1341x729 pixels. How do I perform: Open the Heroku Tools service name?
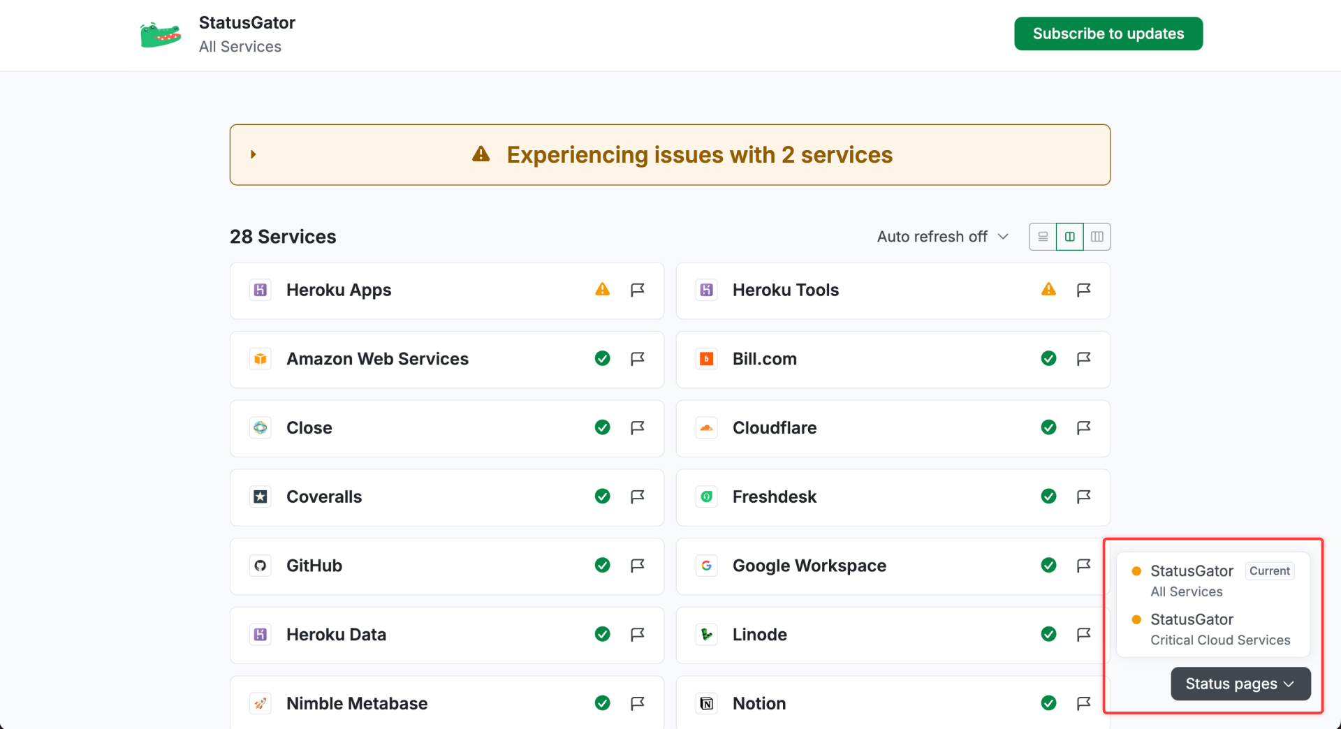click(786, 290)
